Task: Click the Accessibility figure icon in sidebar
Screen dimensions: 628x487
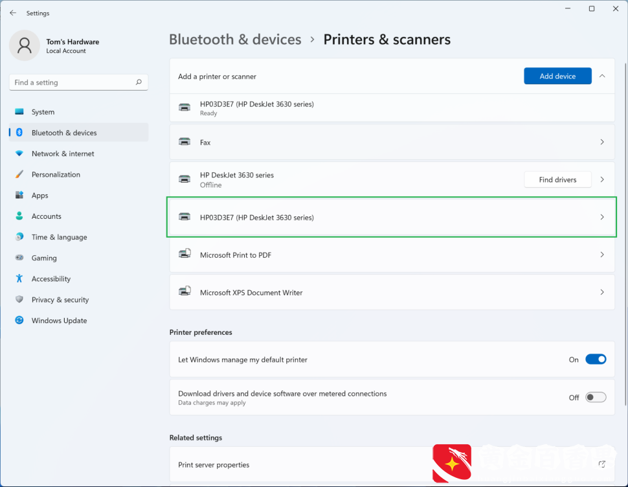Action: (x=19, y=278)
